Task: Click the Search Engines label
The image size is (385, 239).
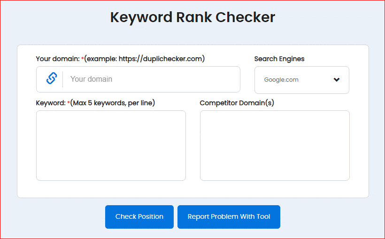Action: coord(279,59)
